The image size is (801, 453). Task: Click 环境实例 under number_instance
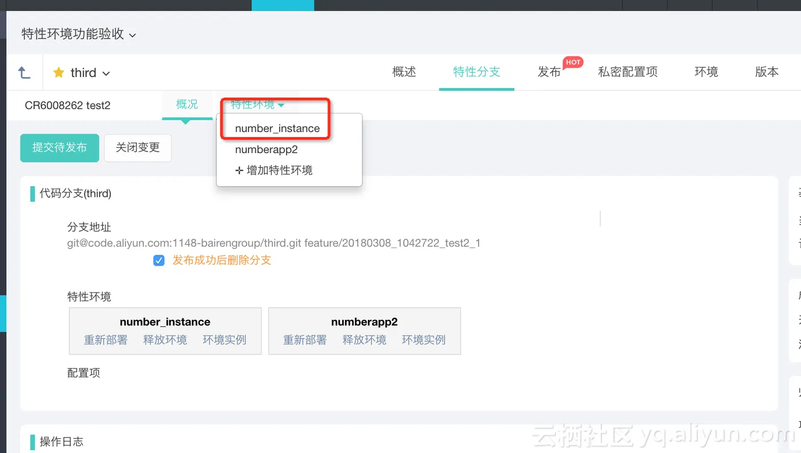point(225,340)
